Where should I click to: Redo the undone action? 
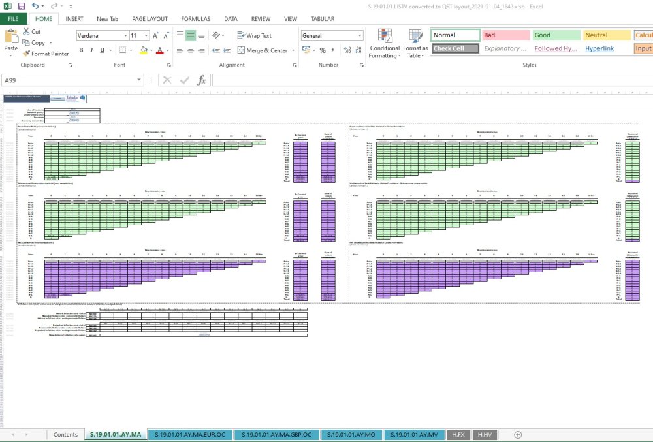tap(54, 7)
